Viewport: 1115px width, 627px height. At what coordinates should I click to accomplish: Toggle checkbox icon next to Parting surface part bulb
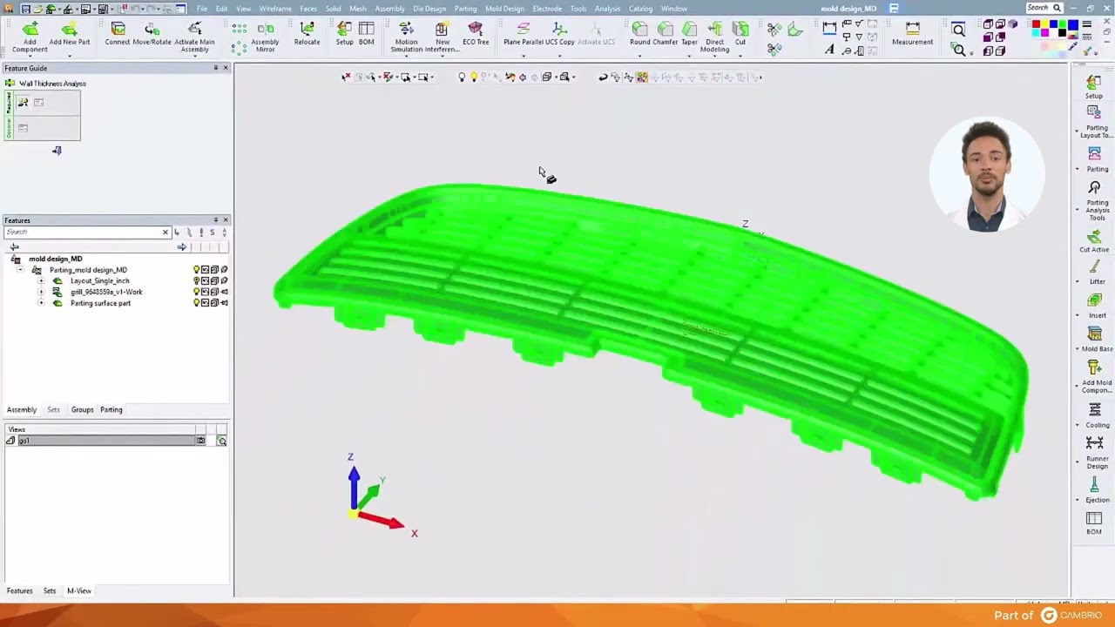pos(206,303)
